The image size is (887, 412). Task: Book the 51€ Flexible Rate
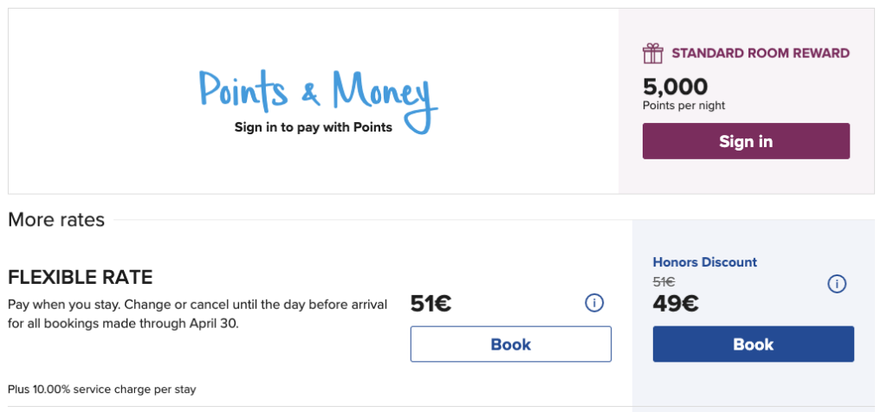[x=510, y=344]
